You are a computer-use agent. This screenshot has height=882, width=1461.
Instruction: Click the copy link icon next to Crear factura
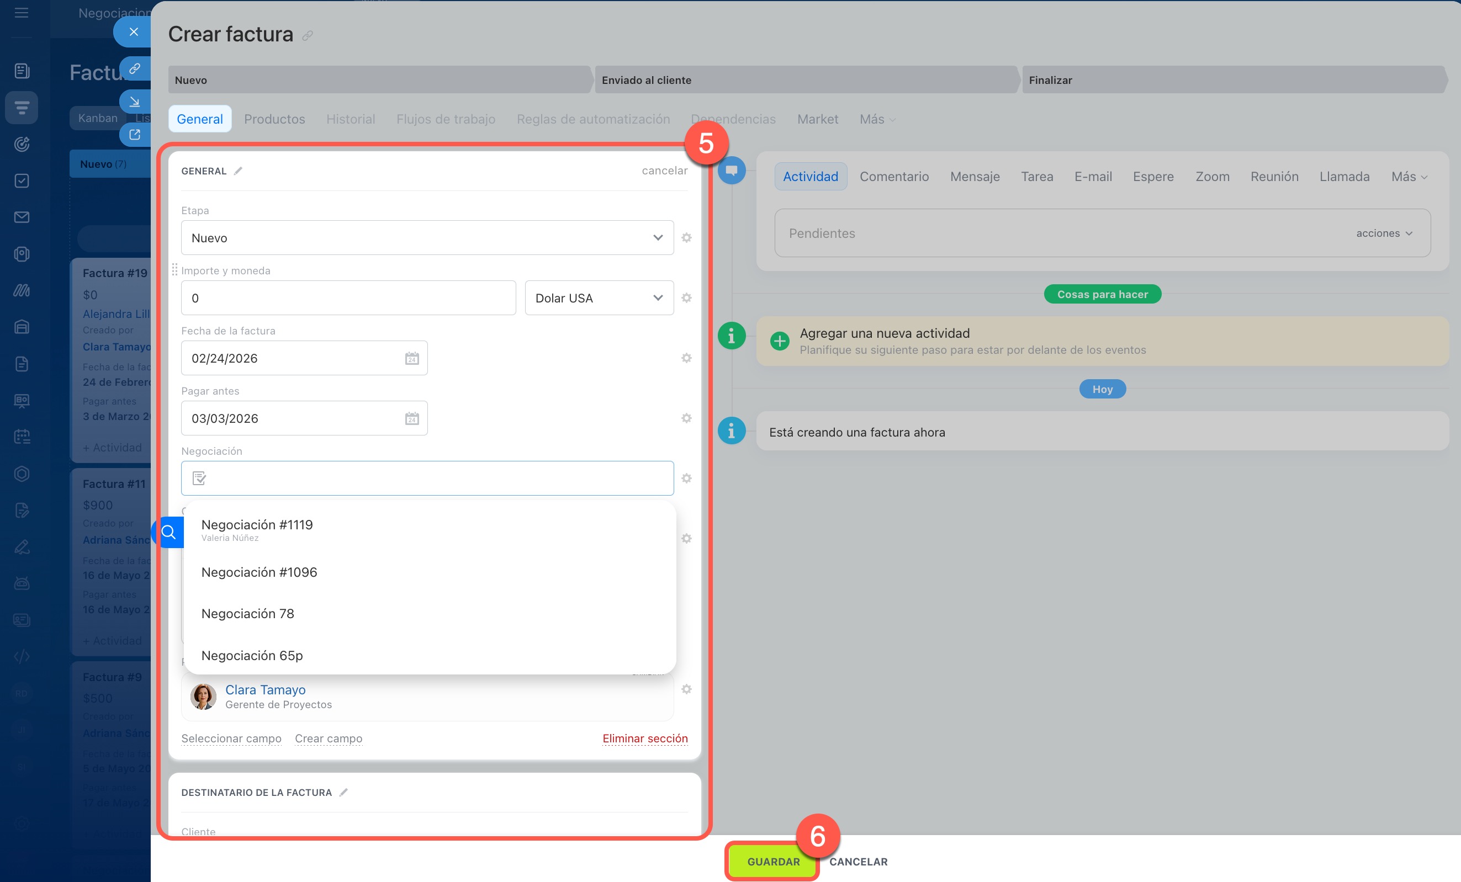[307, 35]
